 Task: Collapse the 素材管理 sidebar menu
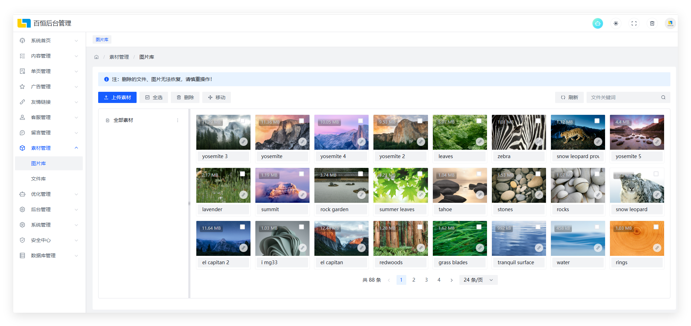tap(49, 148)
